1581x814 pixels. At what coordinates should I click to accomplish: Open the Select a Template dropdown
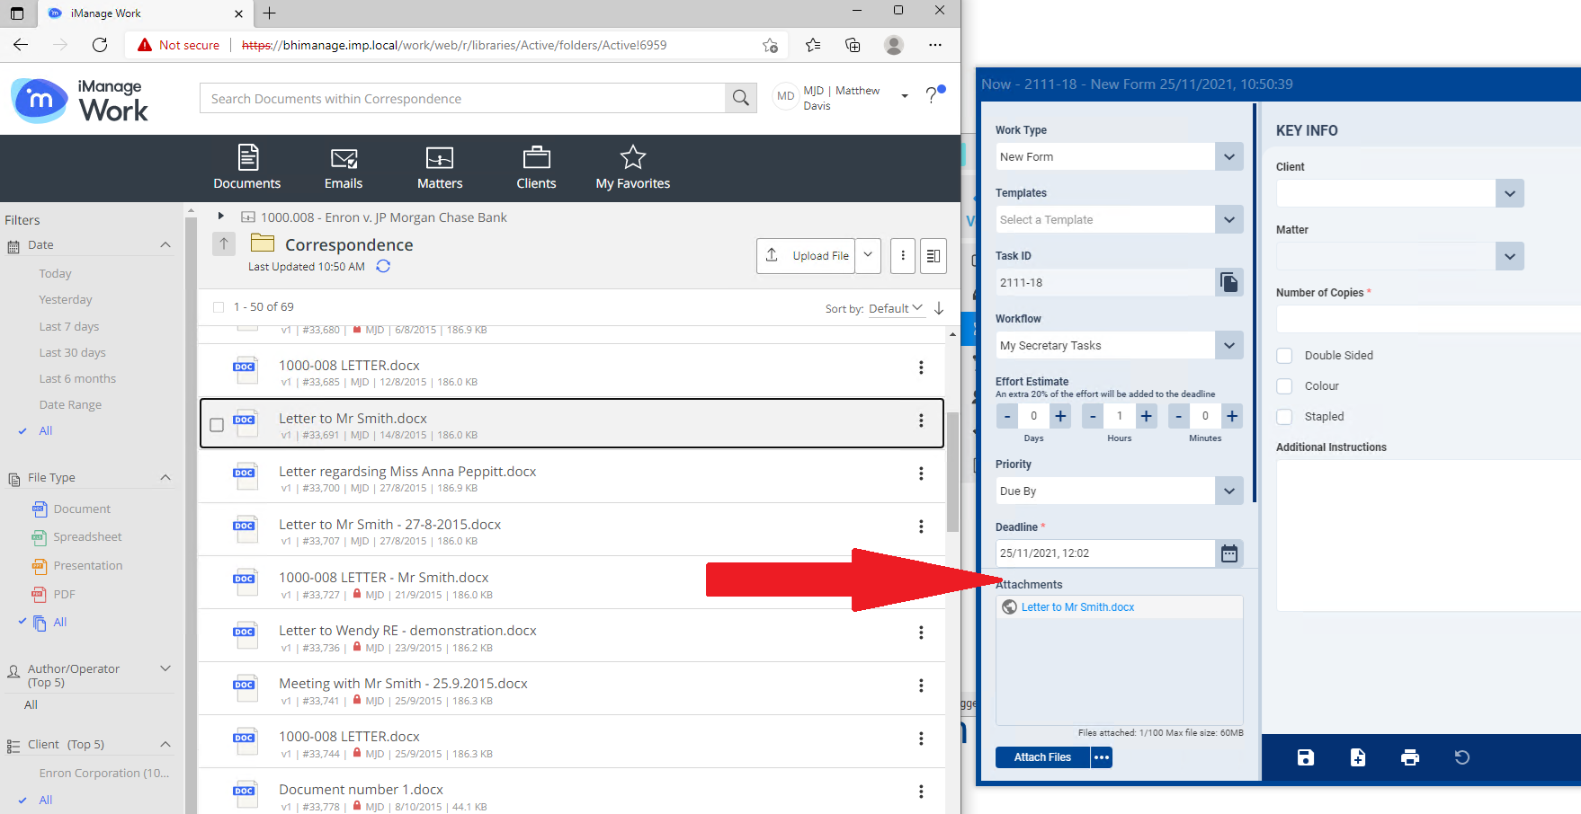click(1228, 219)
